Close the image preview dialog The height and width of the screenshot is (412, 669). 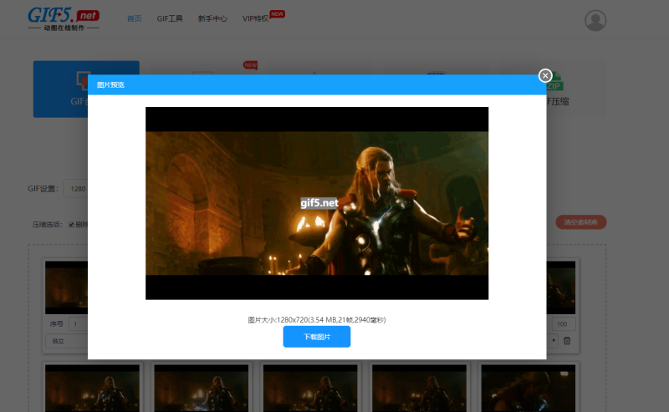[545, 76]
